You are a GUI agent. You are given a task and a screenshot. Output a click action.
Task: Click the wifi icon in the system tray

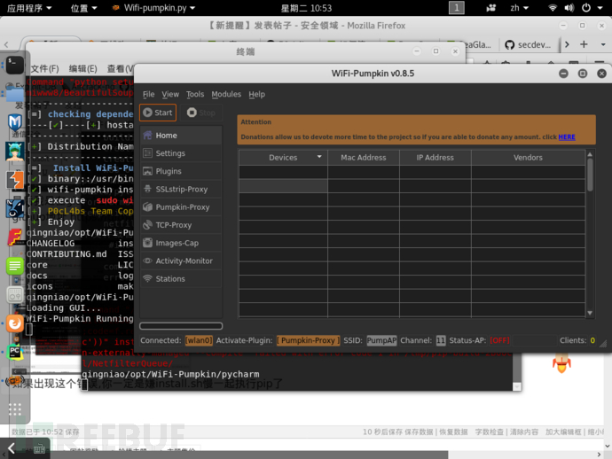point(553,8)
